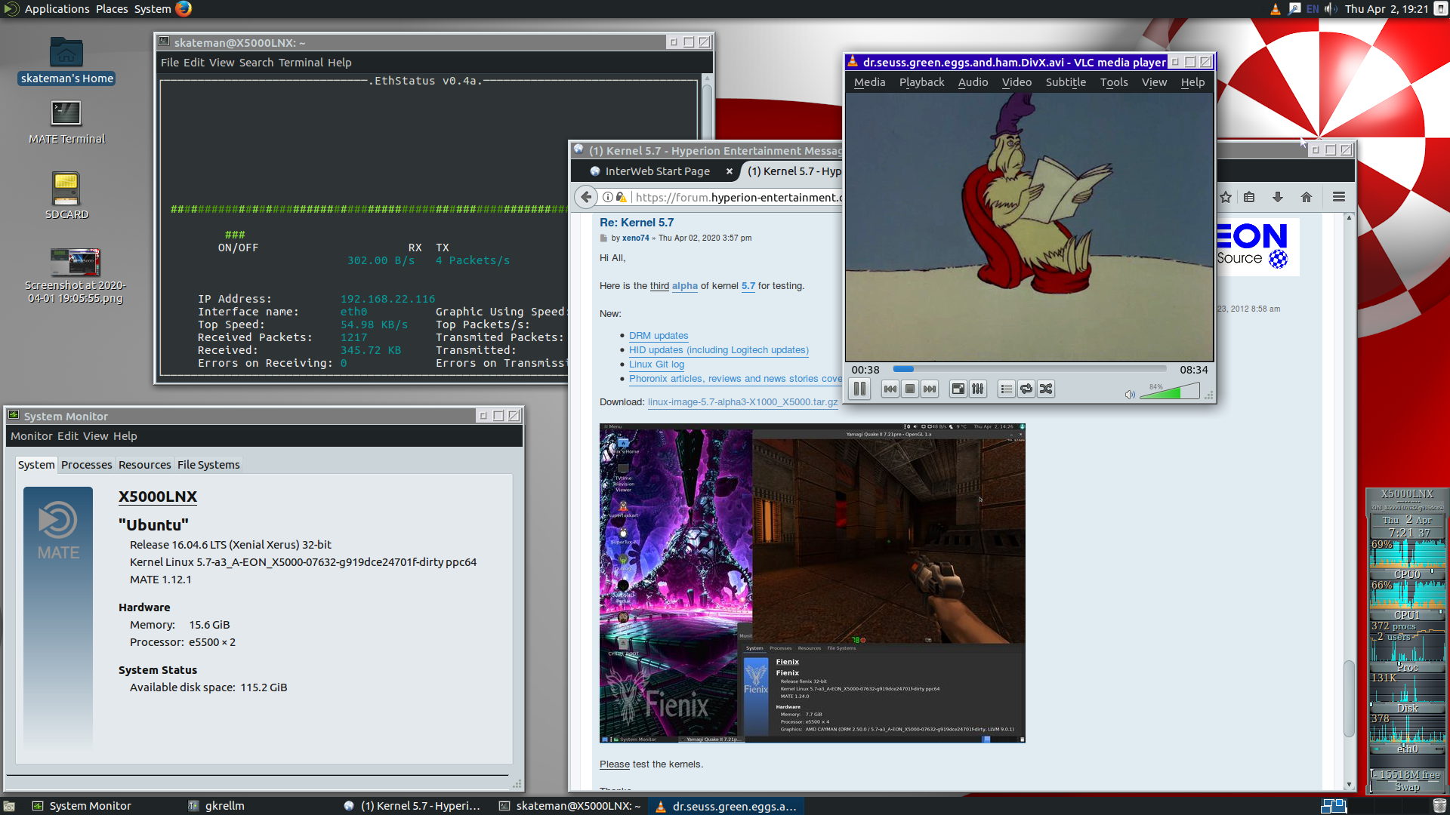Open VLC Playback menu
Screen dimensions: 1450x815
[921, 82]
